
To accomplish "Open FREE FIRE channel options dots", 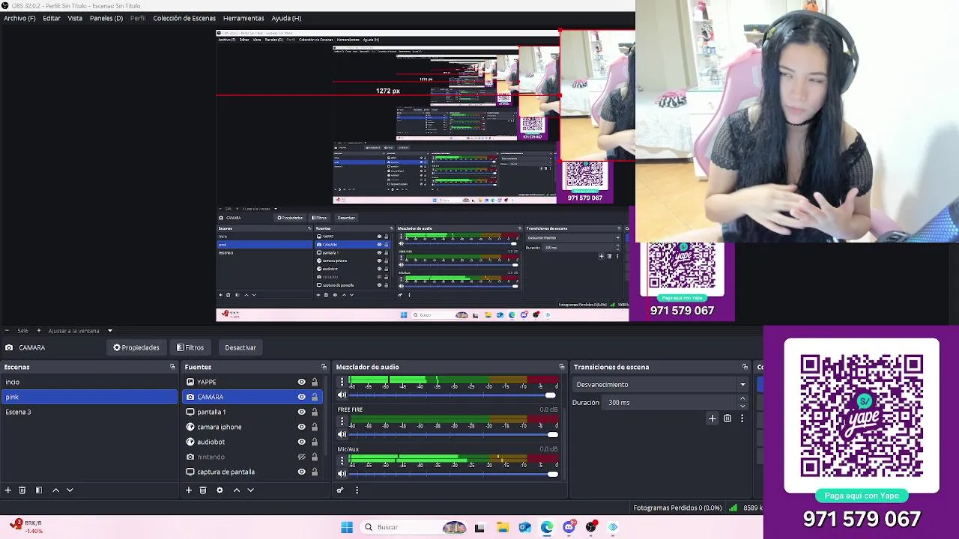I will pos(342,421).
